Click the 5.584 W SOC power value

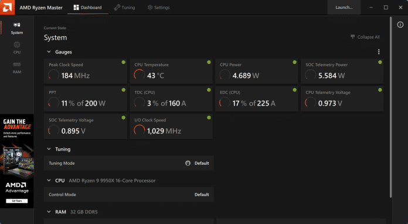(x=332, y=76)
